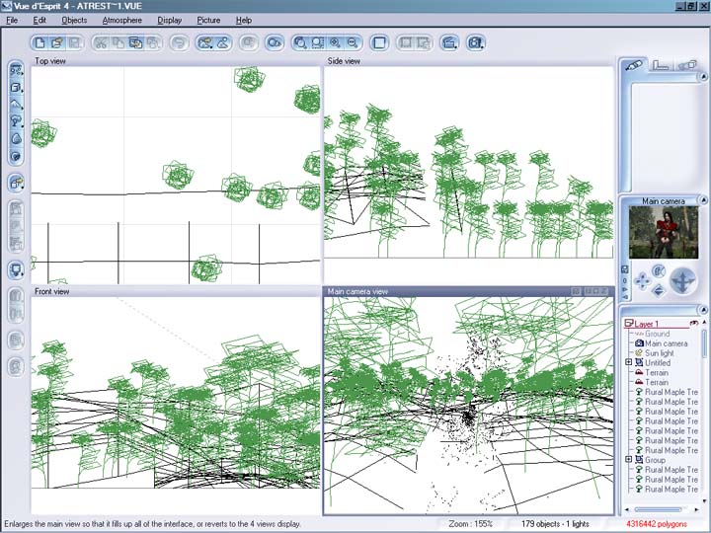
Task: Click the camera pan arrows control
Action: point(641,282)
